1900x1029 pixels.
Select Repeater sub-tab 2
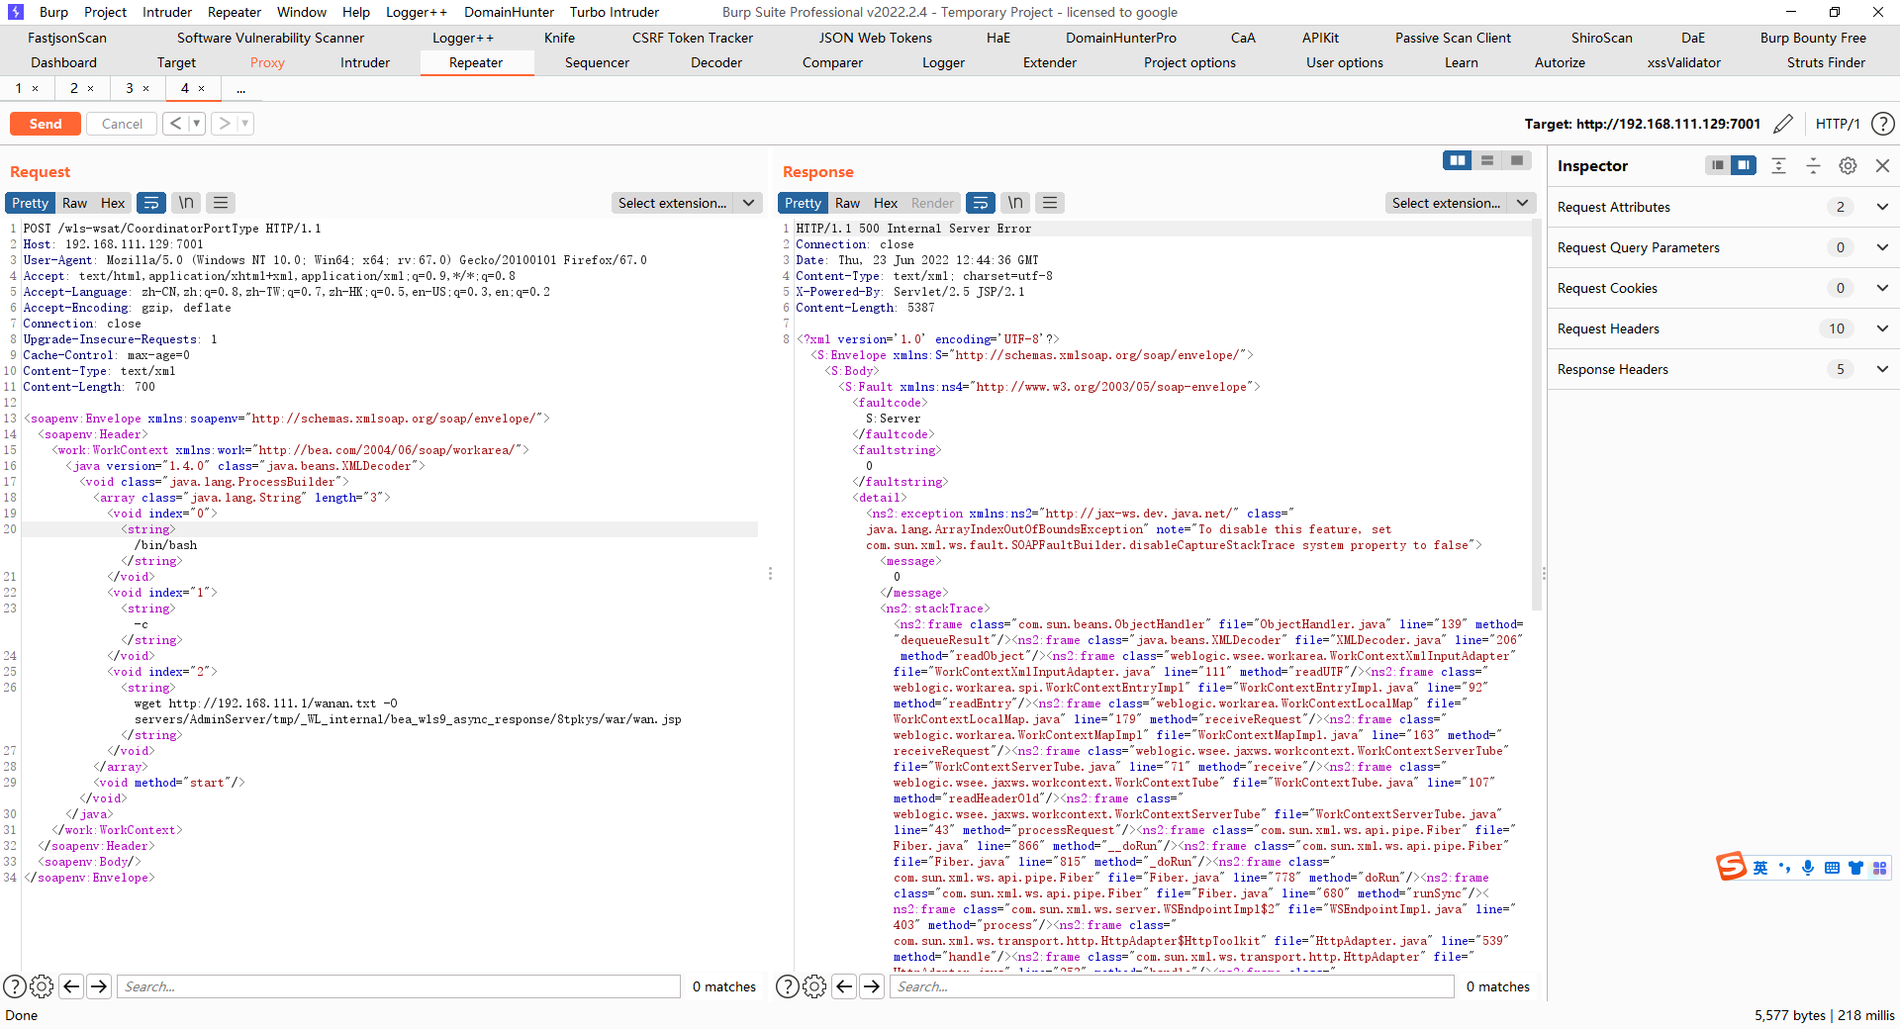pyautogui.click(x=74, y=88)
